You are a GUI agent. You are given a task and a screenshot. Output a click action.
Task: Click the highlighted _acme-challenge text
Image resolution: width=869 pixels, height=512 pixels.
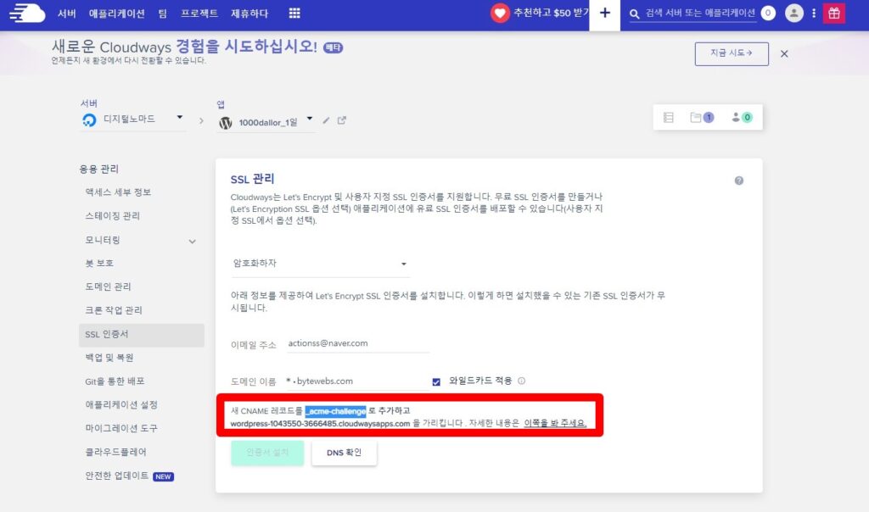coord(335,411)
